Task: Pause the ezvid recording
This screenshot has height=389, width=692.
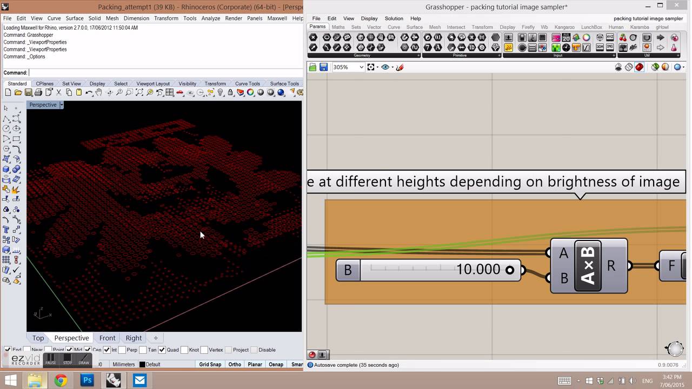Action: [50, 359]
